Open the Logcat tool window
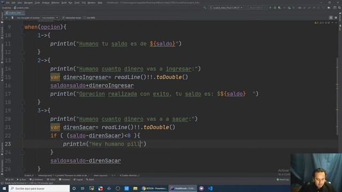This screenshot has width=342, height=192. pos(79,180)
